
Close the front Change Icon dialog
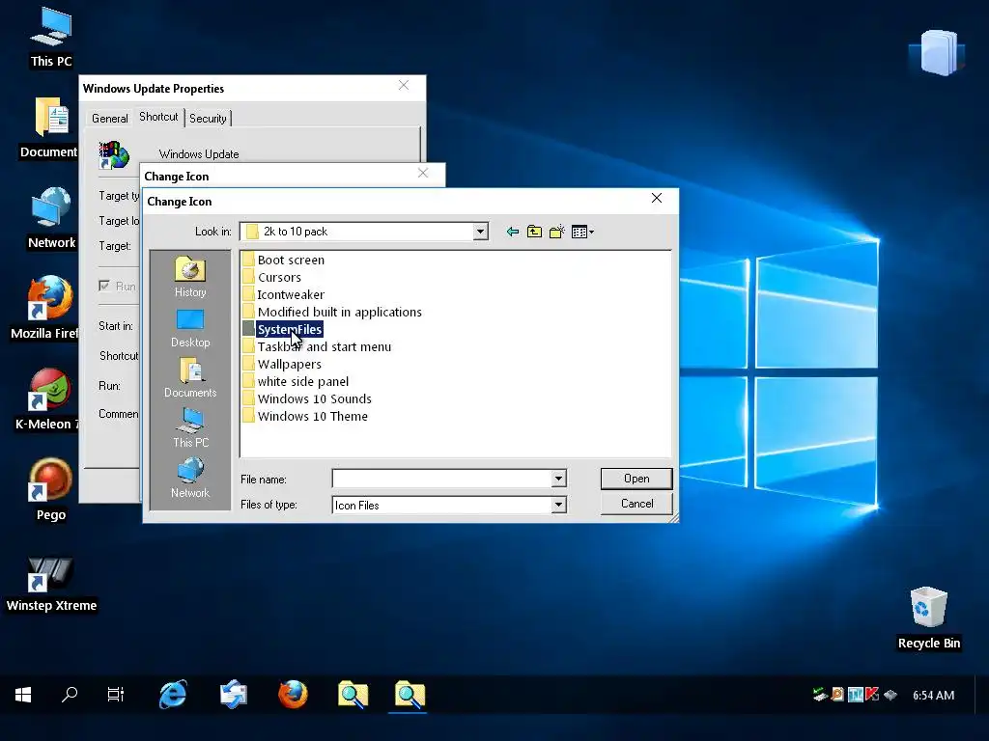657,199
